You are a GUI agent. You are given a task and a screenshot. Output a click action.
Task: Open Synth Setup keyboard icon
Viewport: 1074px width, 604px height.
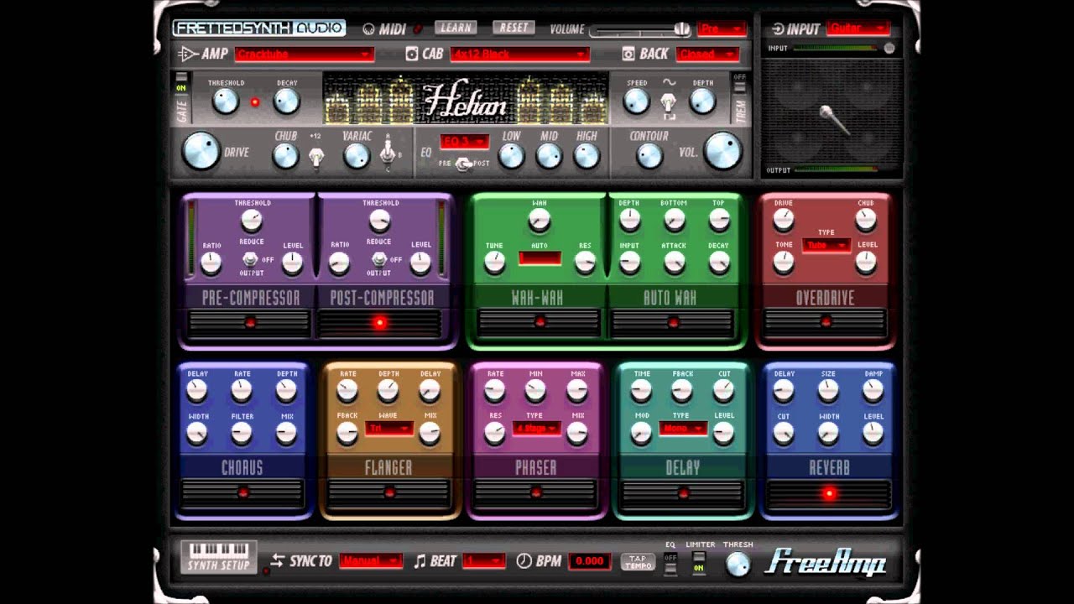[x=218, y=557]
